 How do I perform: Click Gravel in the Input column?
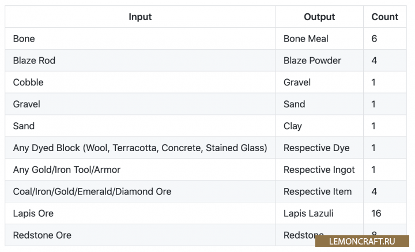(x=27, y=104)
